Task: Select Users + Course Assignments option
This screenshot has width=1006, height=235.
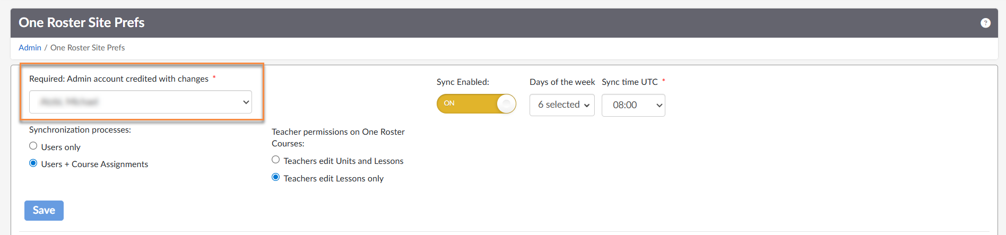Action: point(33,163)
